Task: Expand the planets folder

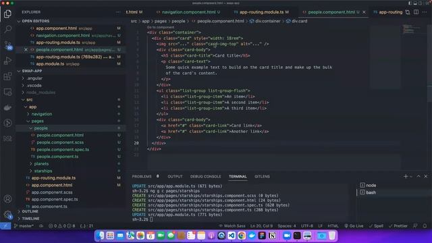Action: (41, 163)
